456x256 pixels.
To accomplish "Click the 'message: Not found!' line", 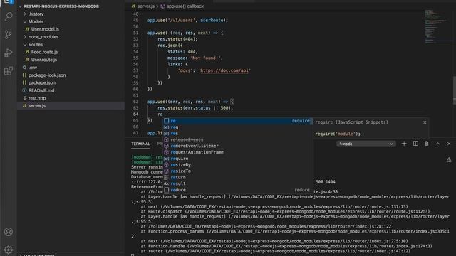I will (x=195, y=58).
